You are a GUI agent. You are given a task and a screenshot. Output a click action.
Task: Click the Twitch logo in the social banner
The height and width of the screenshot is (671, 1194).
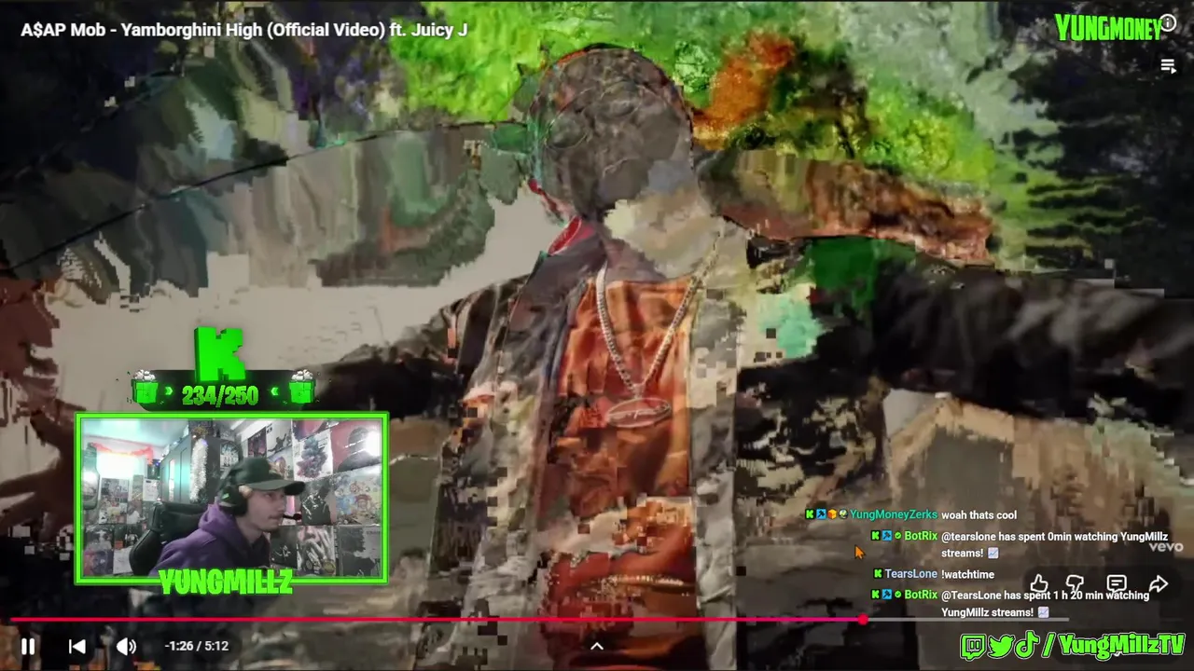[x=973, y=645]
